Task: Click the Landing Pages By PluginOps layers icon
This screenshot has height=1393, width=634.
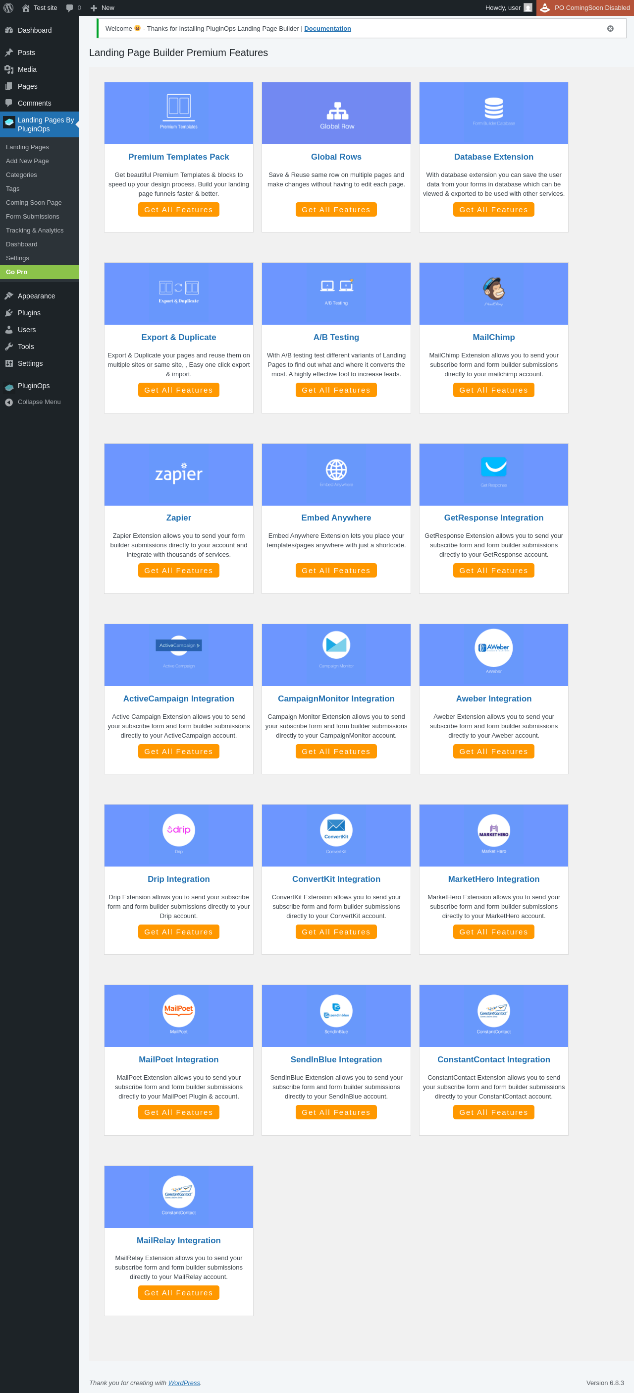Action: tap(8, 122)
